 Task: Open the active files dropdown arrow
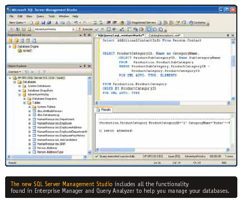[228, 35]
